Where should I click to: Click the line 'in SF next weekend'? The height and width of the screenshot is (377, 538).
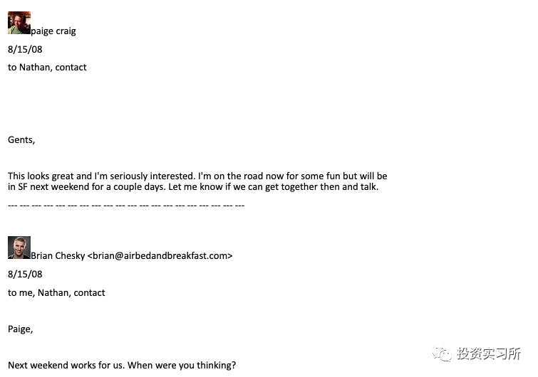[x=193, y=187]
